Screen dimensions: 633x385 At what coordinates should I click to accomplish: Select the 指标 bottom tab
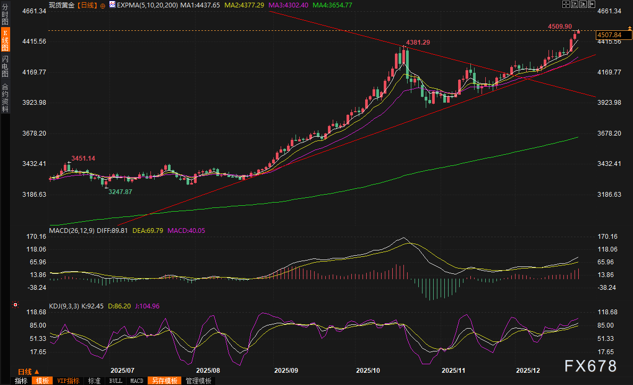[21, 381]
